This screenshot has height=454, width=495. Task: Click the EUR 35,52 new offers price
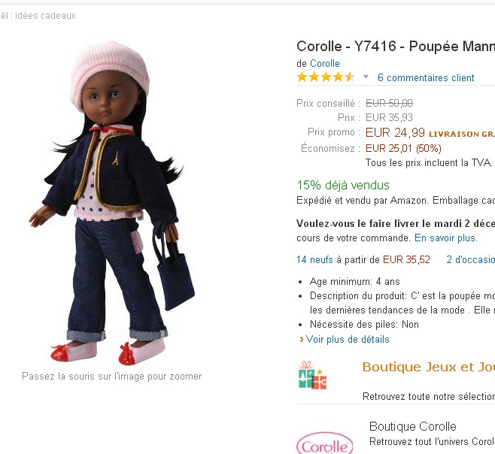pyautogui.click(x=406, y=260)
